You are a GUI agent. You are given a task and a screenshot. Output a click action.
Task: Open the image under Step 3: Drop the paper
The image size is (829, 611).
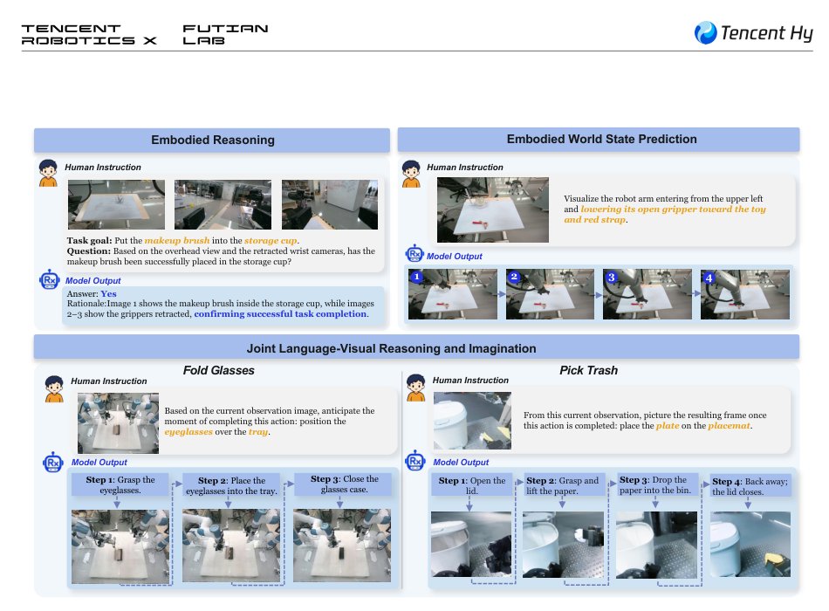656,544
